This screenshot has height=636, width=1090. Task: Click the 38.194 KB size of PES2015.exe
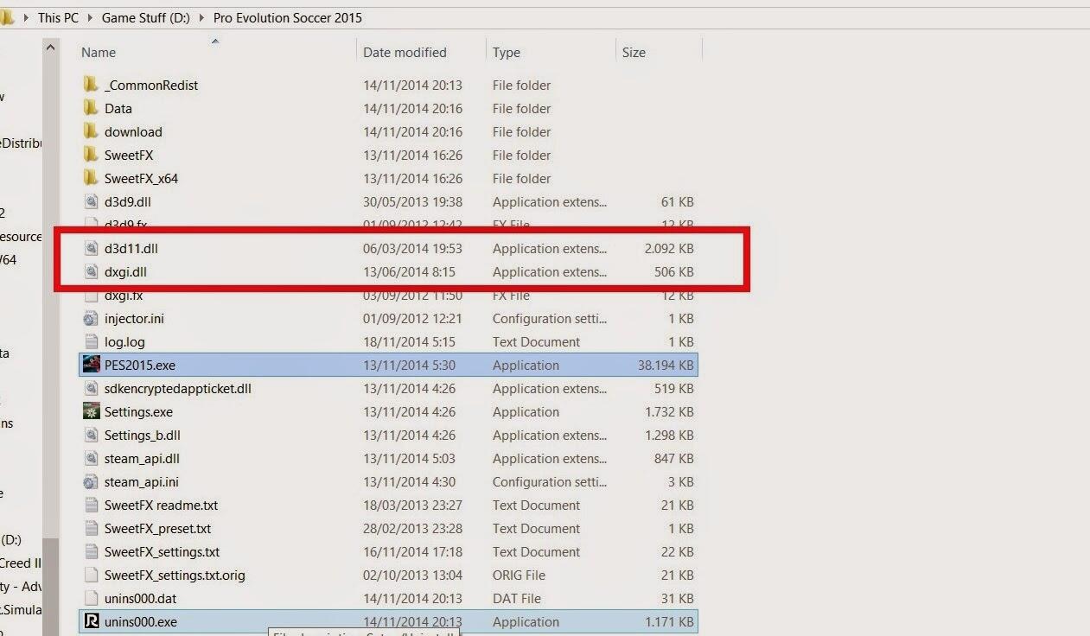click(666, 365)
